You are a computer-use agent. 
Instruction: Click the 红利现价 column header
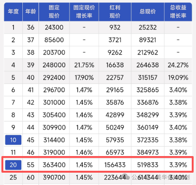tap(115, 11)
